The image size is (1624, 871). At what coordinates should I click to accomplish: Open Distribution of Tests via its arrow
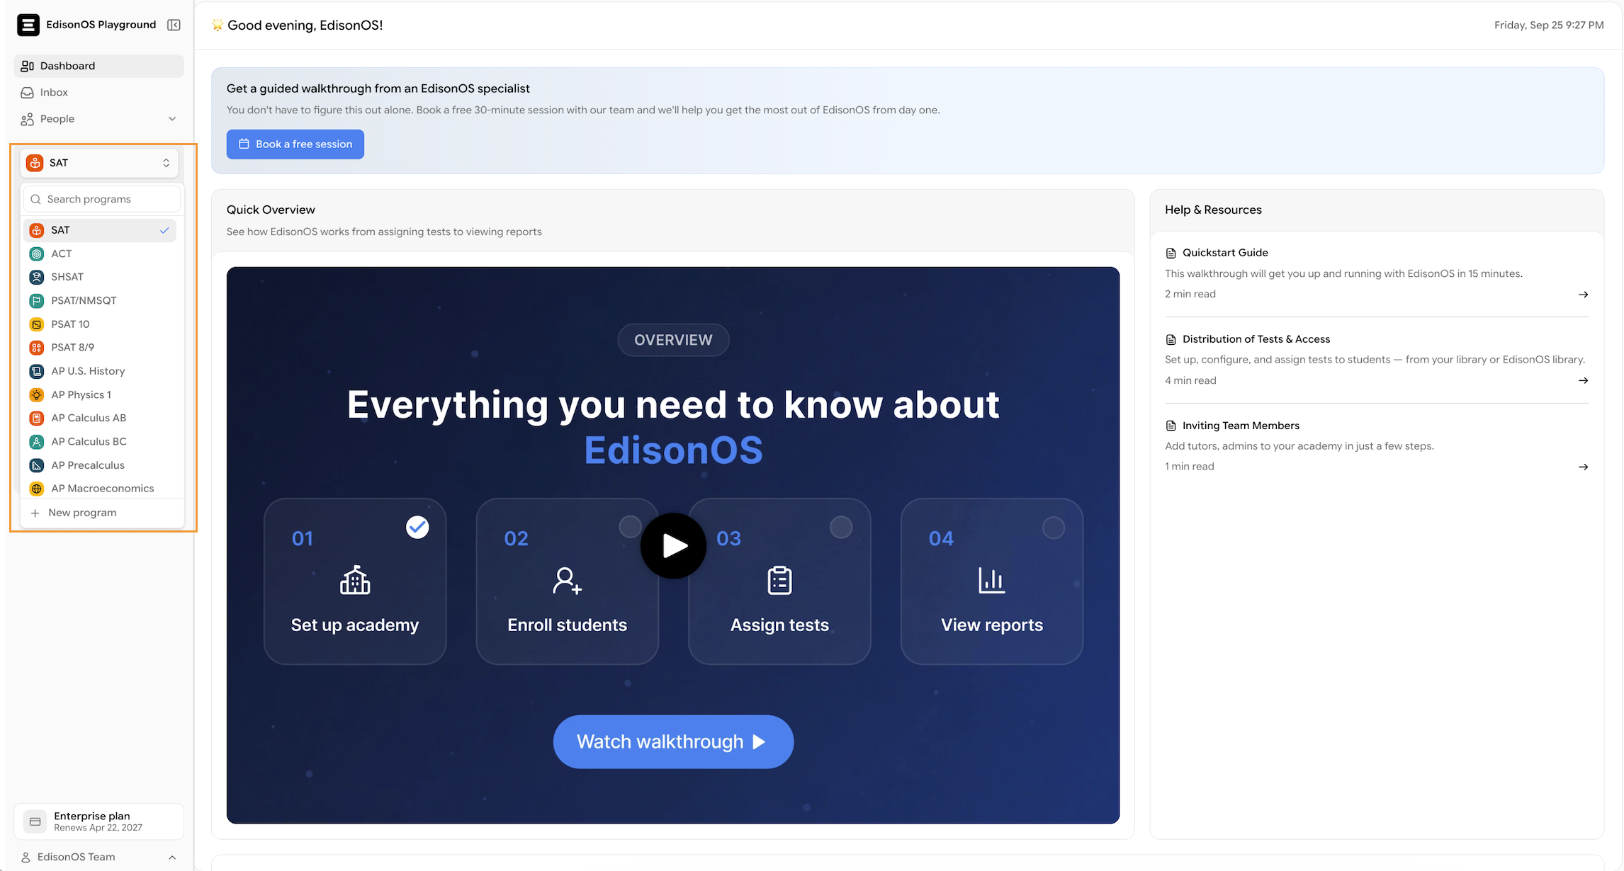click(1583, 381)
